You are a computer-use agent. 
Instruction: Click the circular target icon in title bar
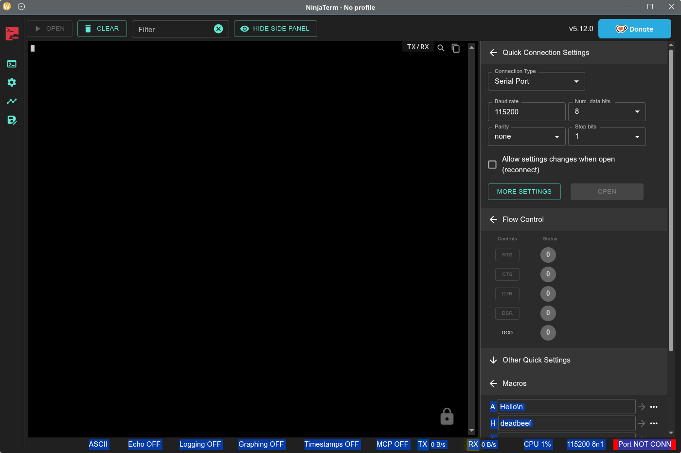point(21,7)
